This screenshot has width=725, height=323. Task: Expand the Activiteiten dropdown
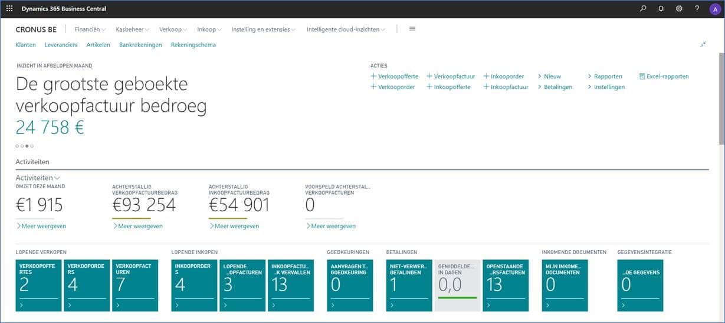point(38,178)
